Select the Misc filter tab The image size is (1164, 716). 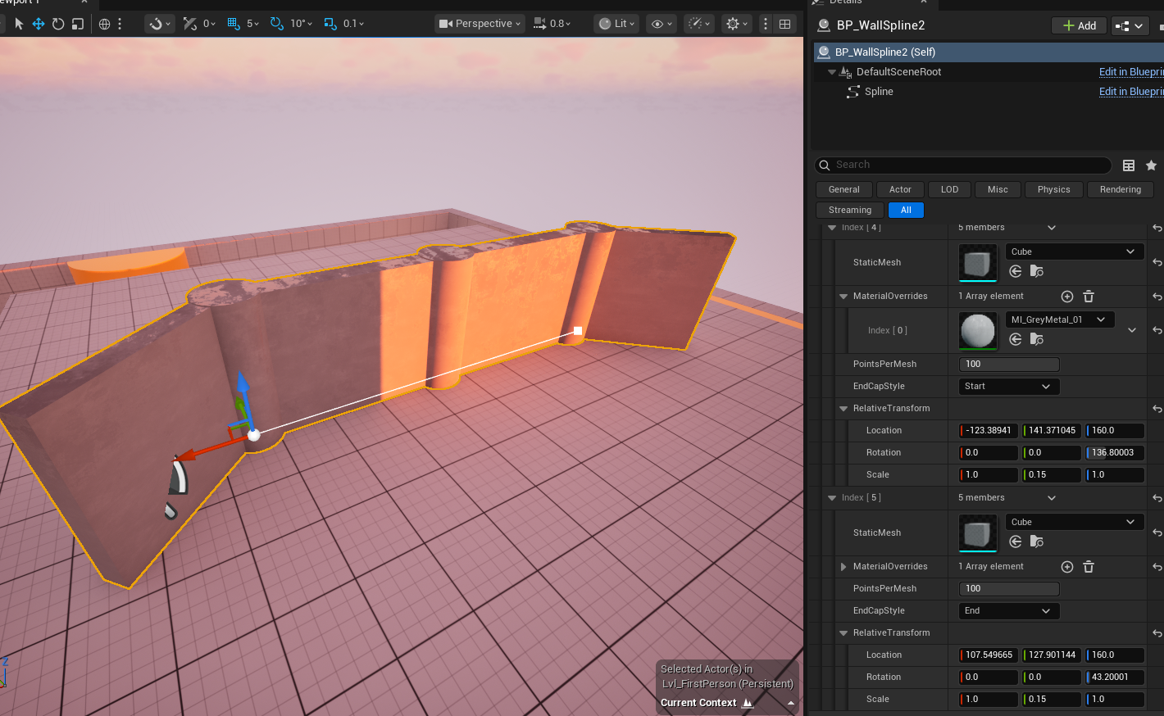[998, 190]
